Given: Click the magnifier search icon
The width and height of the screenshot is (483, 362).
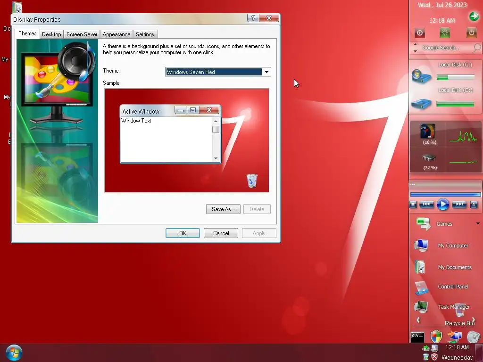Looking at the screenshot, I should click(x=476, y=48).
